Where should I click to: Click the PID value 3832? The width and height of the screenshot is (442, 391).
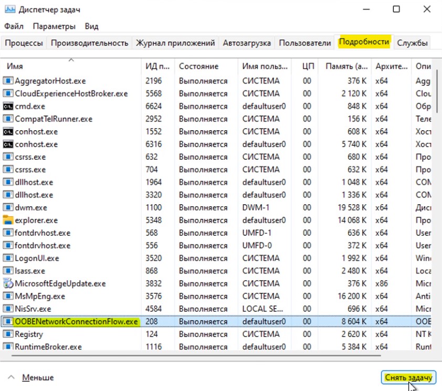154,283
